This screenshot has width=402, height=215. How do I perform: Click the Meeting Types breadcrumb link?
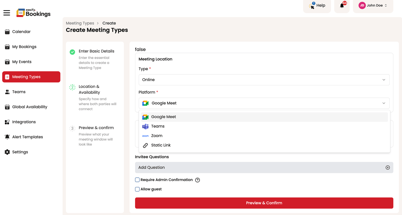(x=80, y=23)
